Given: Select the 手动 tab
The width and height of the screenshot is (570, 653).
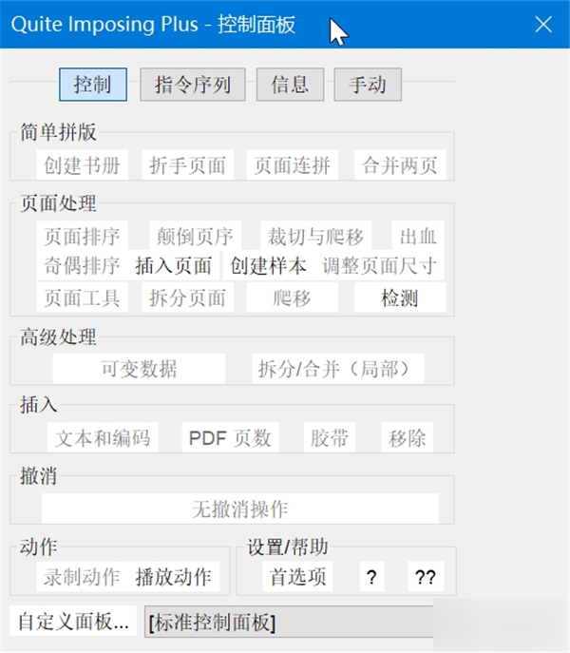Looking at the screenshot, I should pos(368,85).
